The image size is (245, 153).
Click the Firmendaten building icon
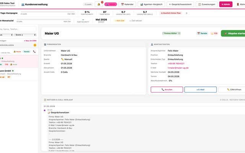click(45, 44)
